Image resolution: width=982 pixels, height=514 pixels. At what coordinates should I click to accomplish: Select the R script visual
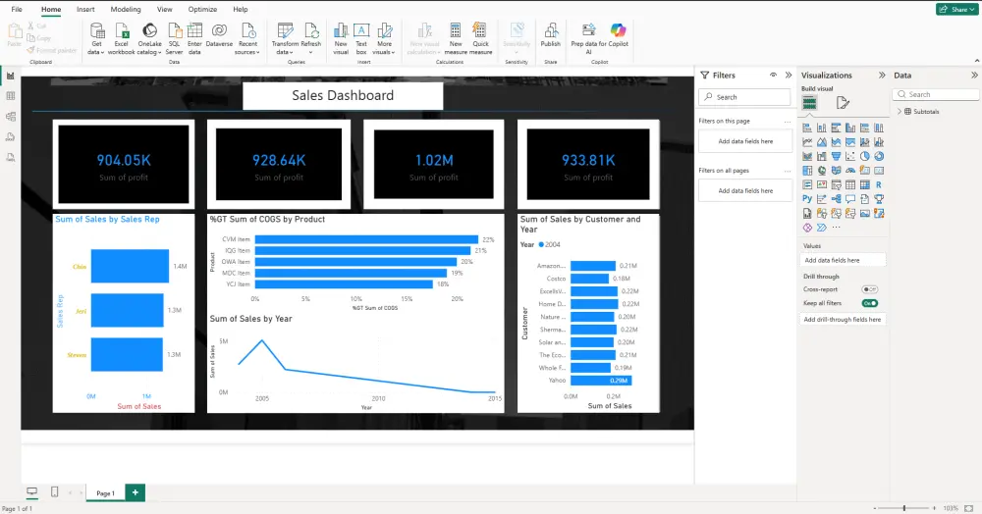pyautogui.click(x=879, y=184)
